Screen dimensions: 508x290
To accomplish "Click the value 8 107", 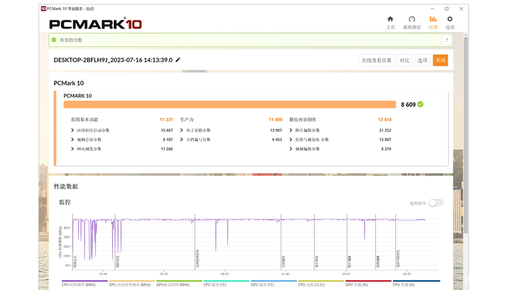I will [168, 140].
